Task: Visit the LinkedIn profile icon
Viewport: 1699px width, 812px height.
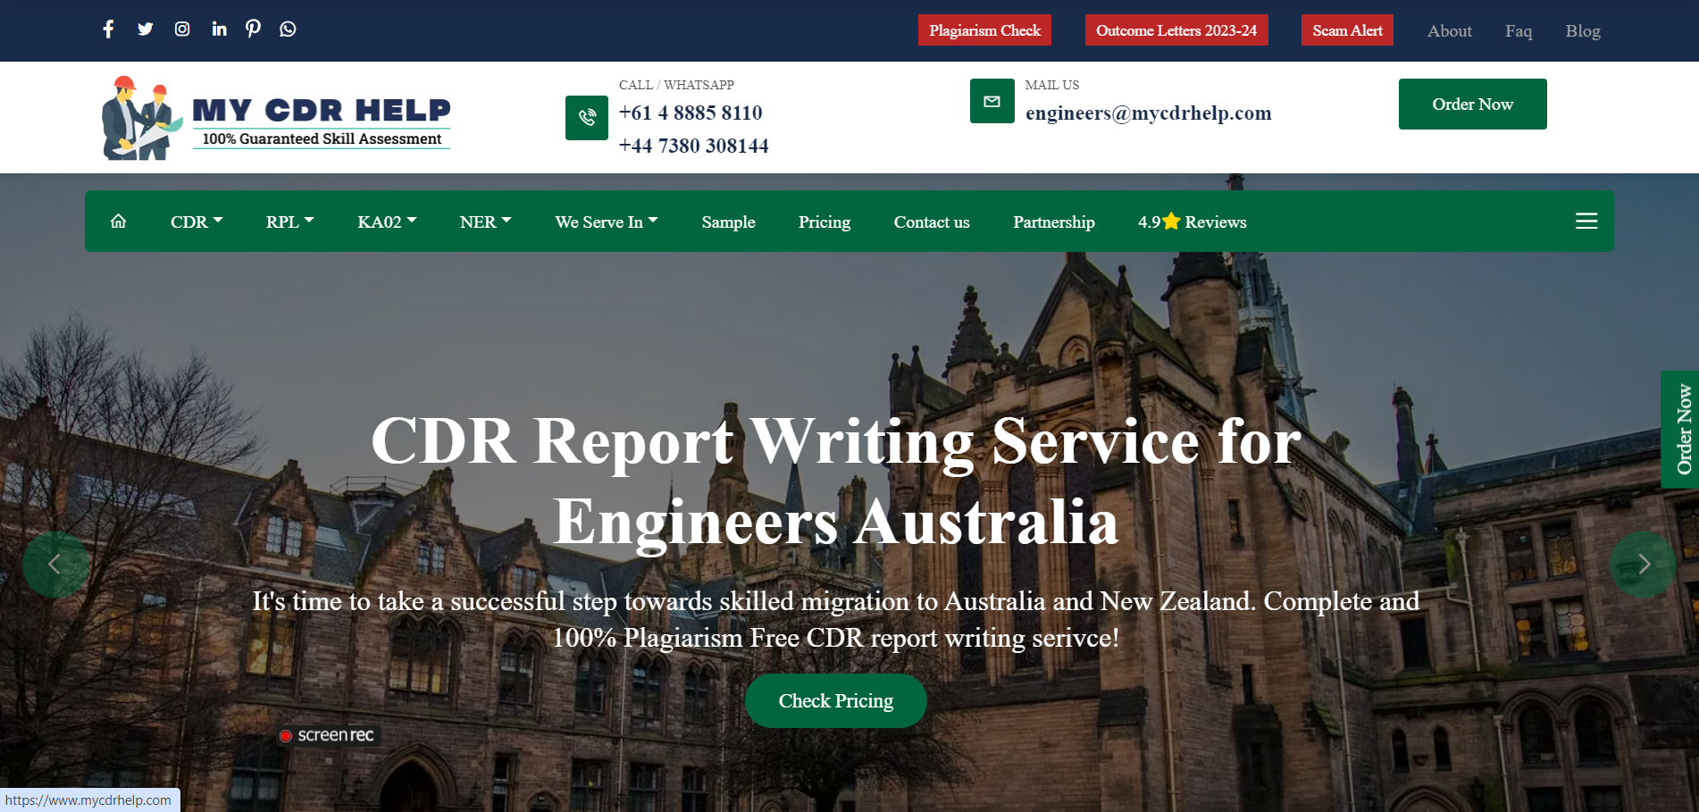Action: 219,29
